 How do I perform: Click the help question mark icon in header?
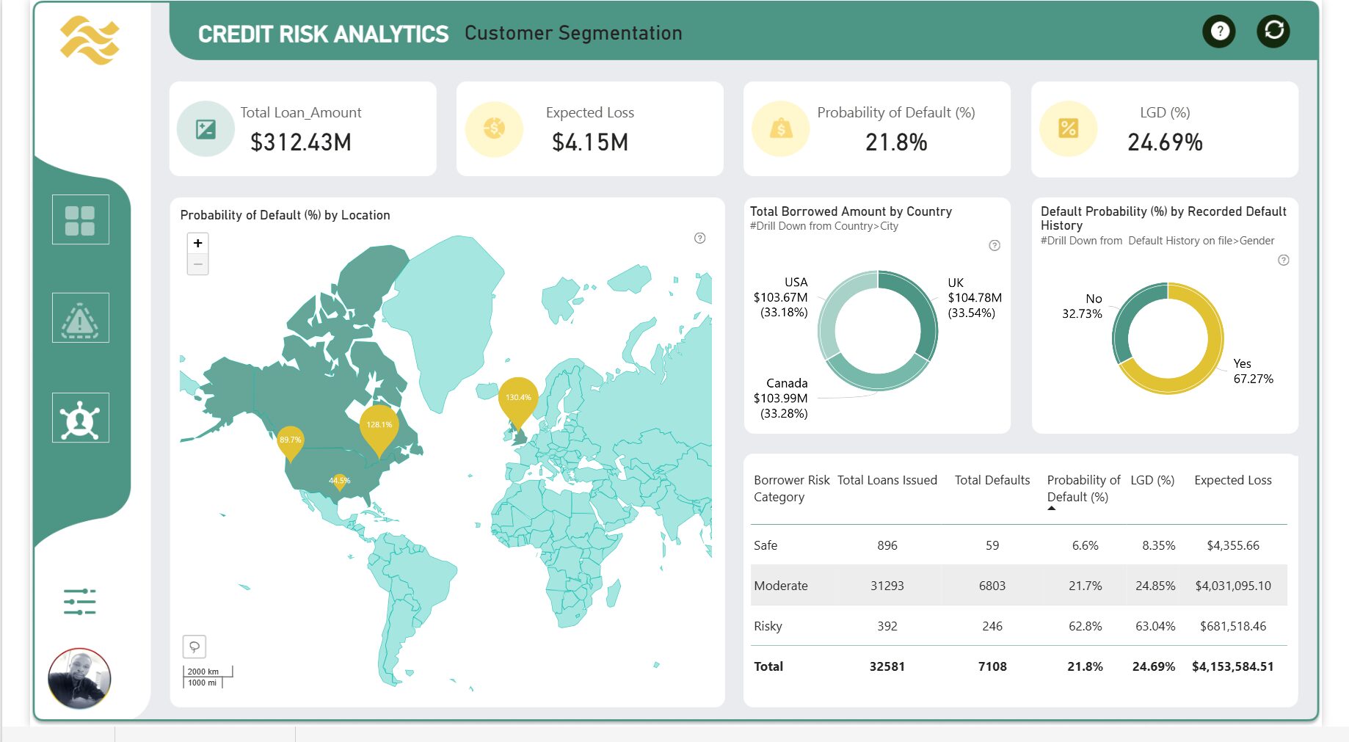click(x=1219, y=32)
